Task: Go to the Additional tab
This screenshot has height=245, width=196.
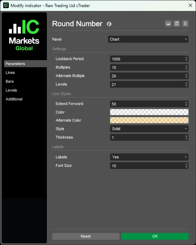Action: pyautogui.click(x=14, y=99)
